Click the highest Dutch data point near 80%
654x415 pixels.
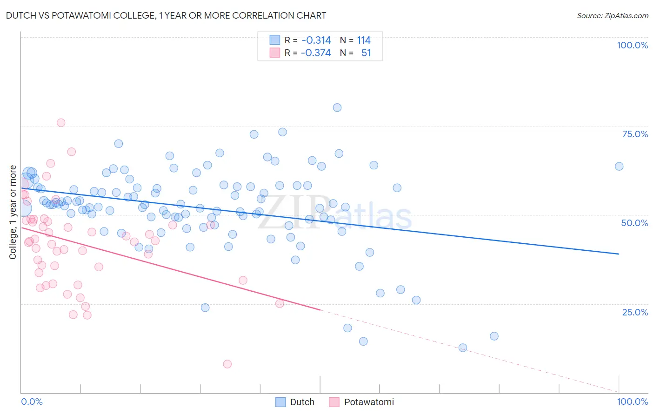(337, 107)
